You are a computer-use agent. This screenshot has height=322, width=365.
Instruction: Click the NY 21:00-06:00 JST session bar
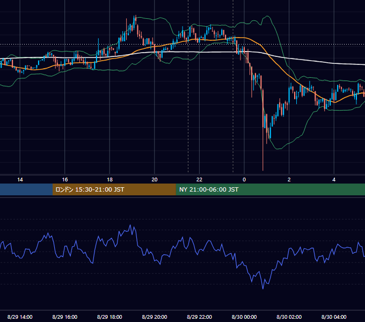pos(270,189)
